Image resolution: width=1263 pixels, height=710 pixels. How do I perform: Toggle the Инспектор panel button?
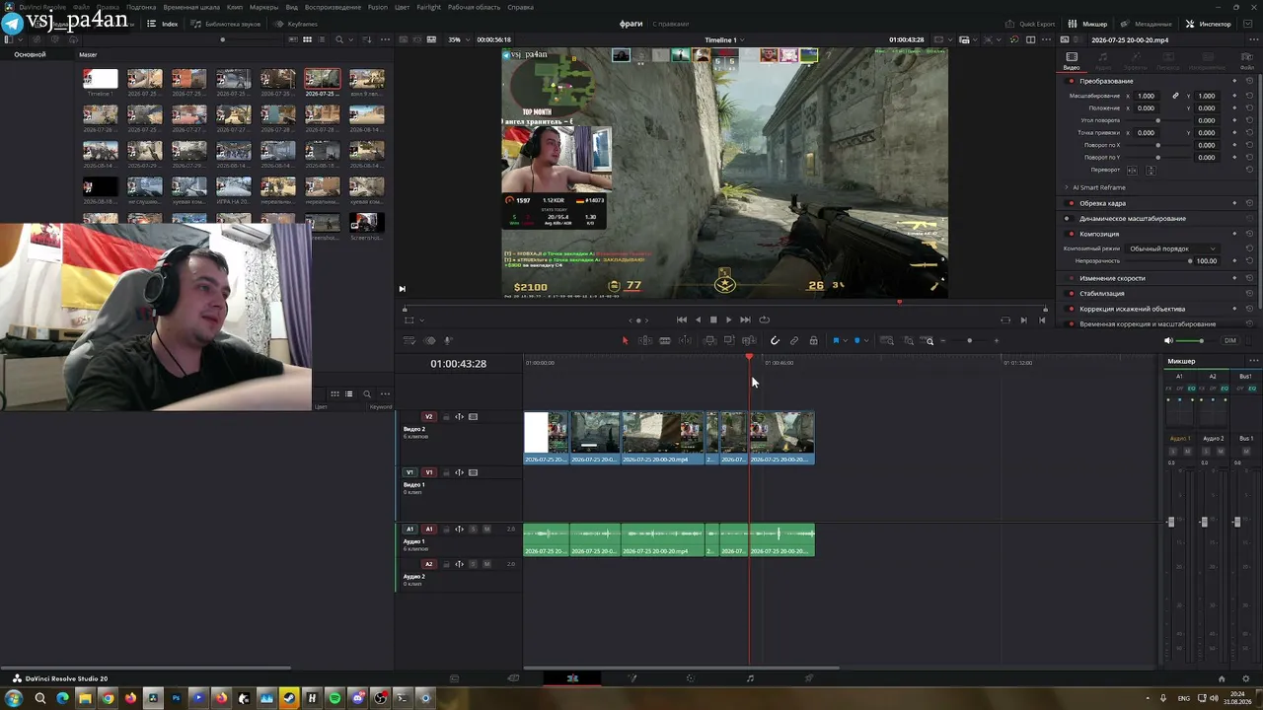[1208, 24]
